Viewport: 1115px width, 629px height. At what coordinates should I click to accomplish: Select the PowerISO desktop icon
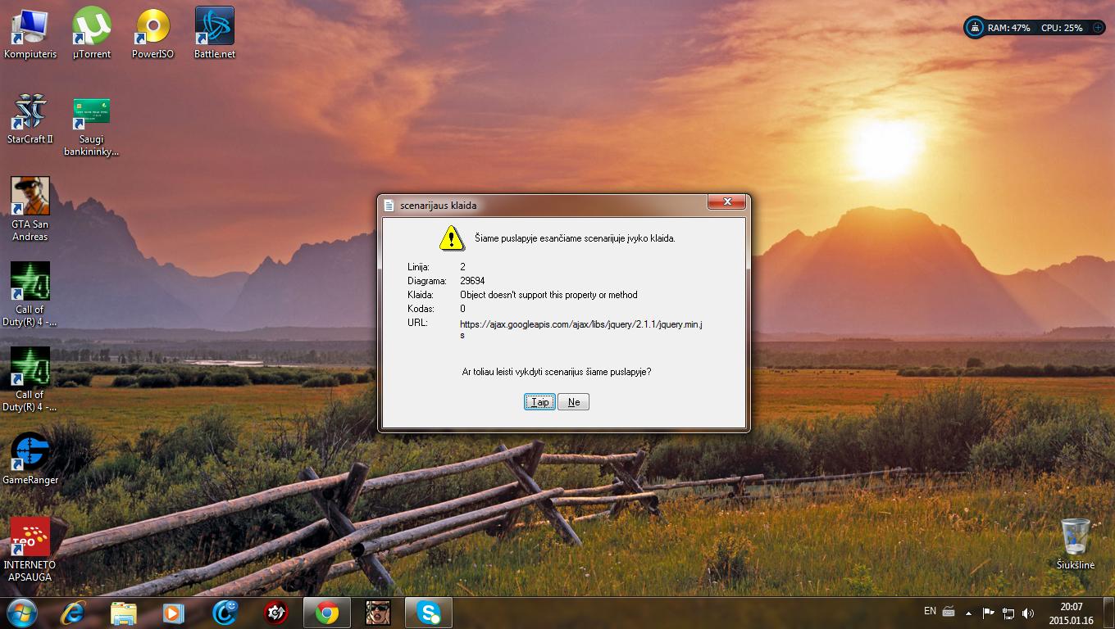(x=153, y=34)
